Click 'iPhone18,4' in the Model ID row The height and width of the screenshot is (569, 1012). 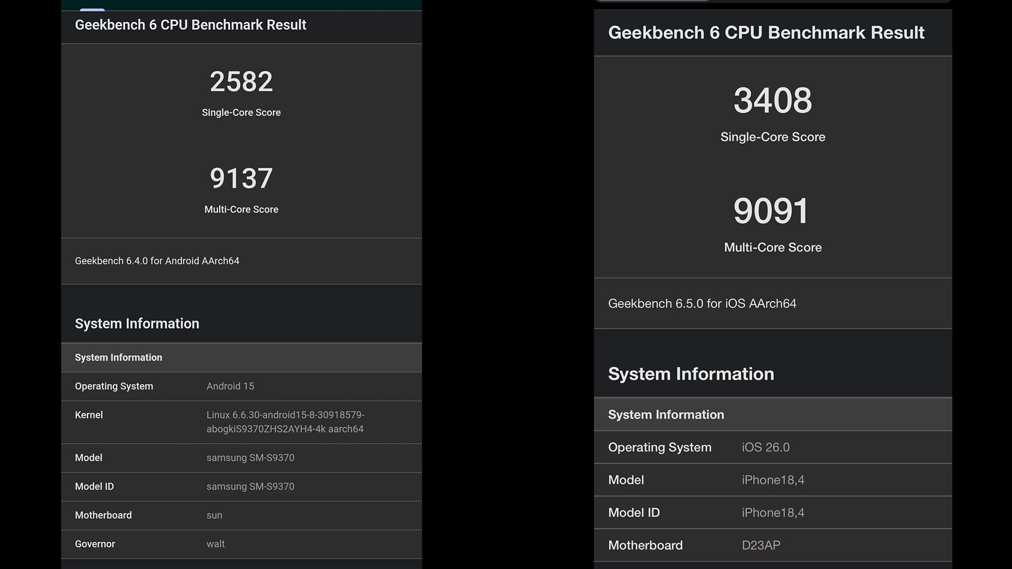773,513
